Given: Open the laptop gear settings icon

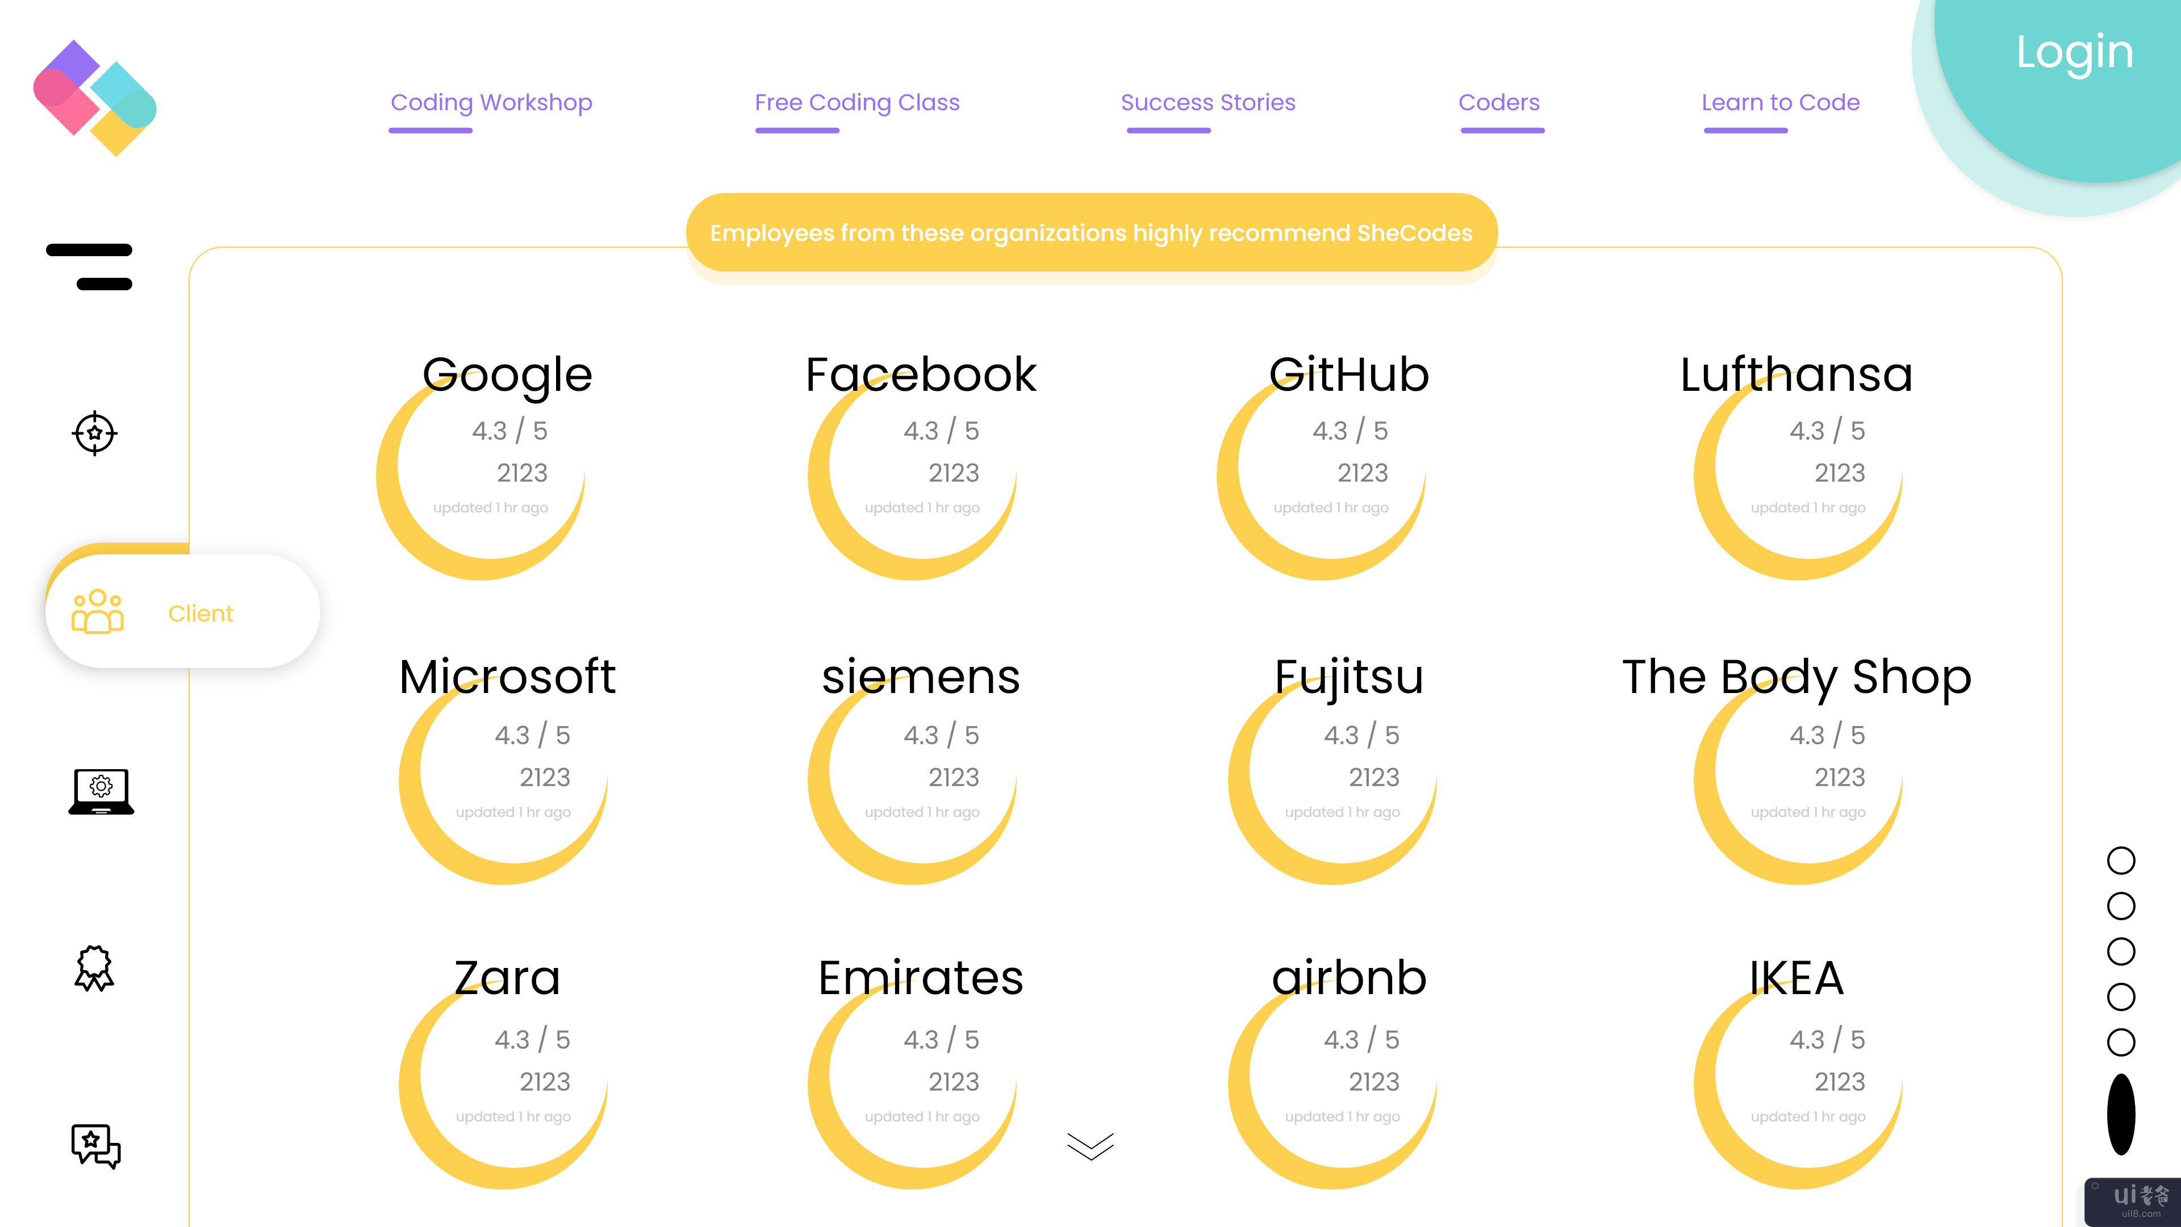Looking at the screenshot, I should coord(101,792).
